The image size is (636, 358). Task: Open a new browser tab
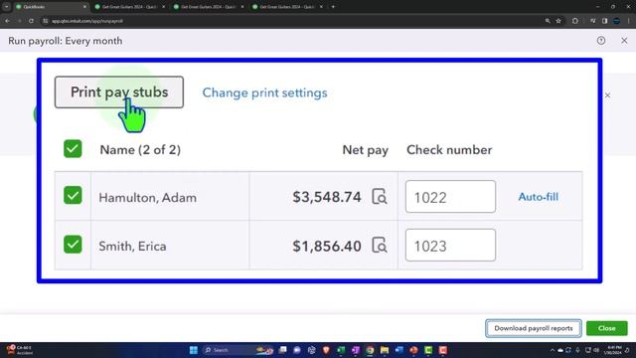click(x=333, y=7)
